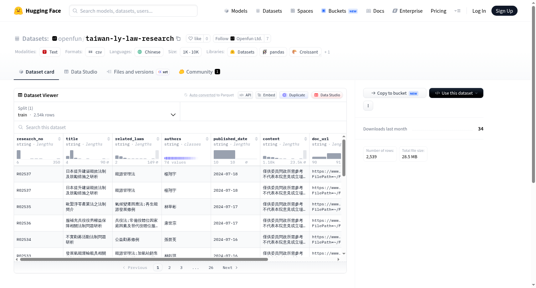Sort published_date column via its sort arrows
The height and width of the screenshot is (288, 536).
click(256, 139)
